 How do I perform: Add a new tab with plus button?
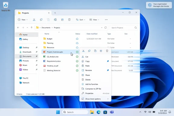[55, 13]
